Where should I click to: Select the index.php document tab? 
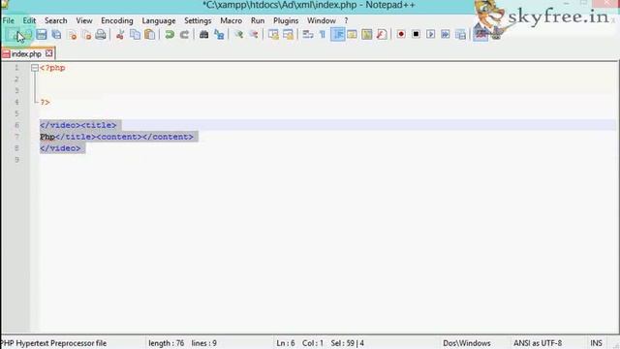click(26, 54)
